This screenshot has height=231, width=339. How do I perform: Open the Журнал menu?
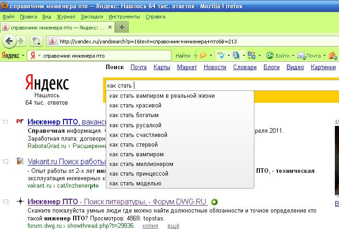coord(66,17)
